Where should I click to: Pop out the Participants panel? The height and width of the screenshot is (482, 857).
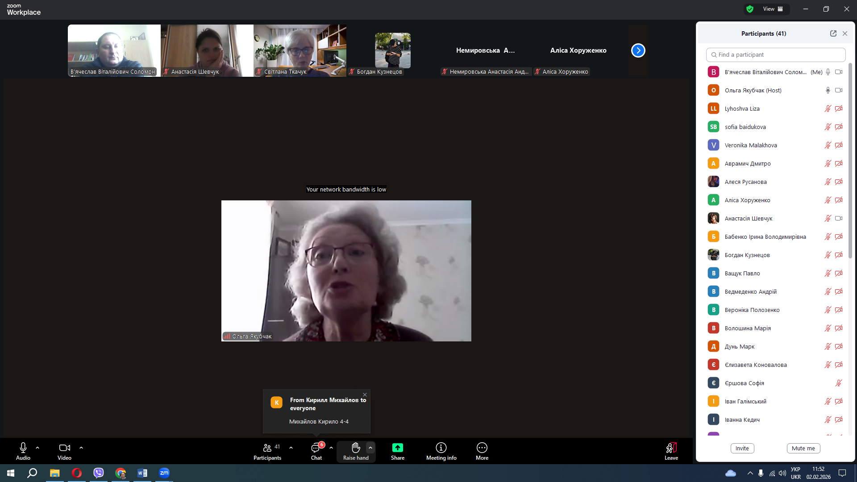(x=833, y=33)
